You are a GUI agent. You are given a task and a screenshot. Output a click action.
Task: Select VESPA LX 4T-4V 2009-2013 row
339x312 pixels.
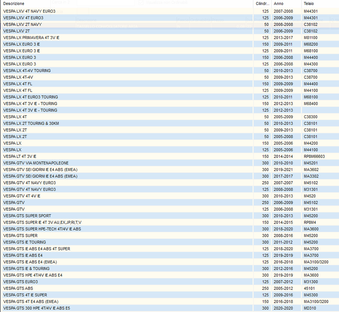point(169,77)
